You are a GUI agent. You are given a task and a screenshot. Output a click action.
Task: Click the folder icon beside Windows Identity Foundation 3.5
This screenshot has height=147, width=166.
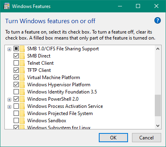pos(22,92)
